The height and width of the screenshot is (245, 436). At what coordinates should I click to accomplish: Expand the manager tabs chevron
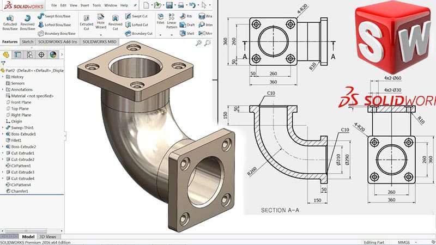point(62,54)
